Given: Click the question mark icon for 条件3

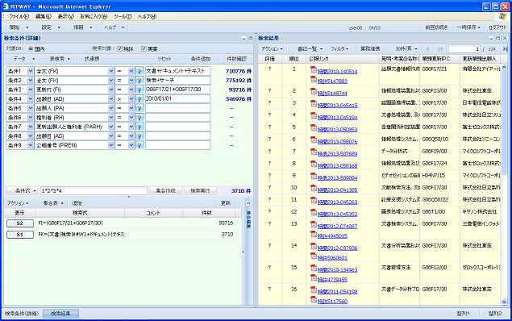Looking at the screenshot, I should [139, 90].
